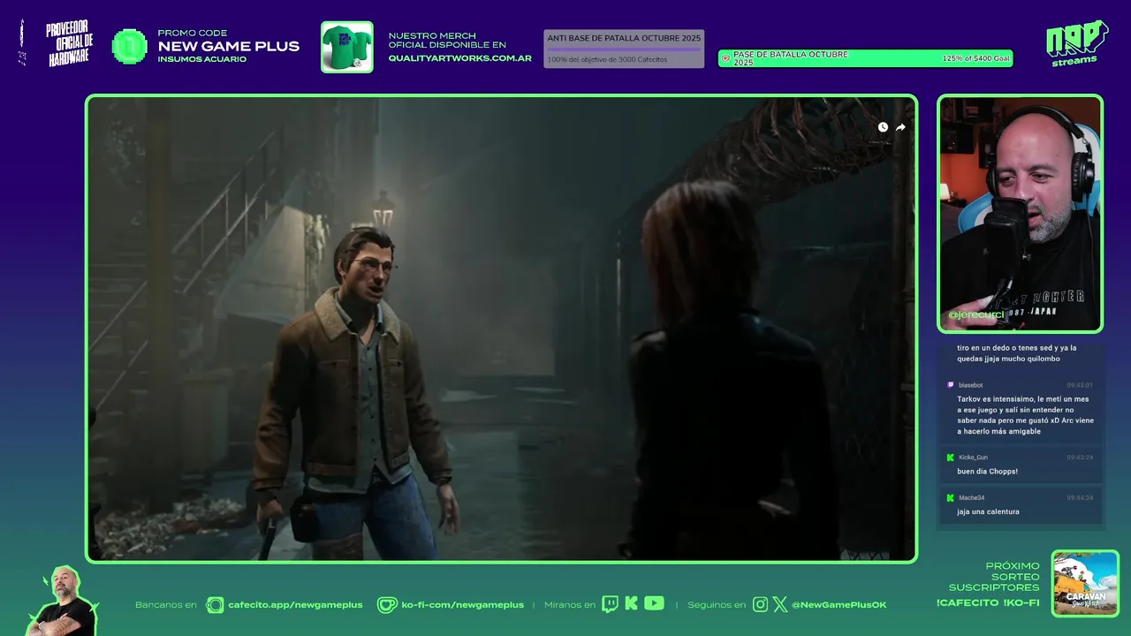Click the NGP streams logo
This screenshot has height=636, width=1131.
[1077, 42]
